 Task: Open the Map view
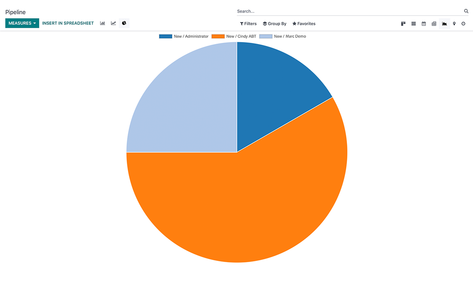(x=454, y=24)
